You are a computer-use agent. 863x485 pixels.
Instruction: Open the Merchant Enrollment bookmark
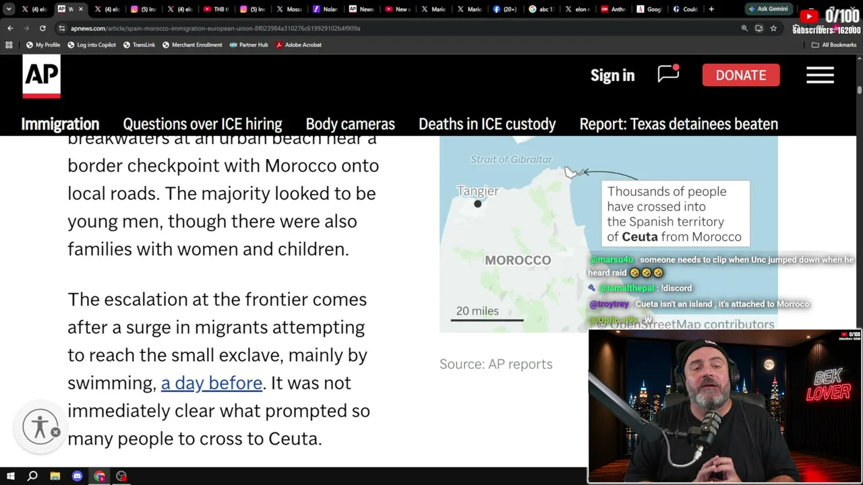coord(192,44)
